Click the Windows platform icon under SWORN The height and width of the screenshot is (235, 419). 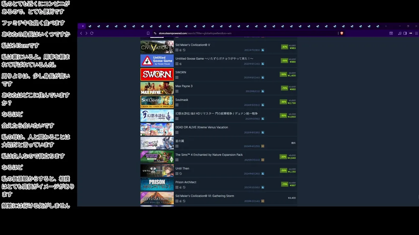(x=177, y=78)
